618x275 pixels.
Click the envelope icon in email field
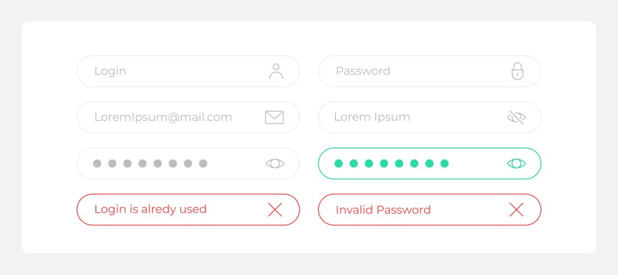(274, 117)
